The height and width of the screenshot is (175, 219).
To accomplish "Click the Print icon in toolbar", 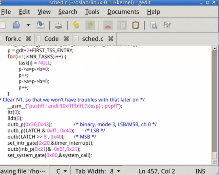I will click(58, 25).
